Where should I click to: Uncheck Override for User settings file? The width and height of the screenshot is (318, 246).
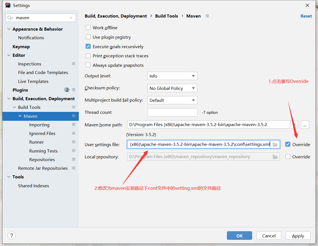pos(288,144)
